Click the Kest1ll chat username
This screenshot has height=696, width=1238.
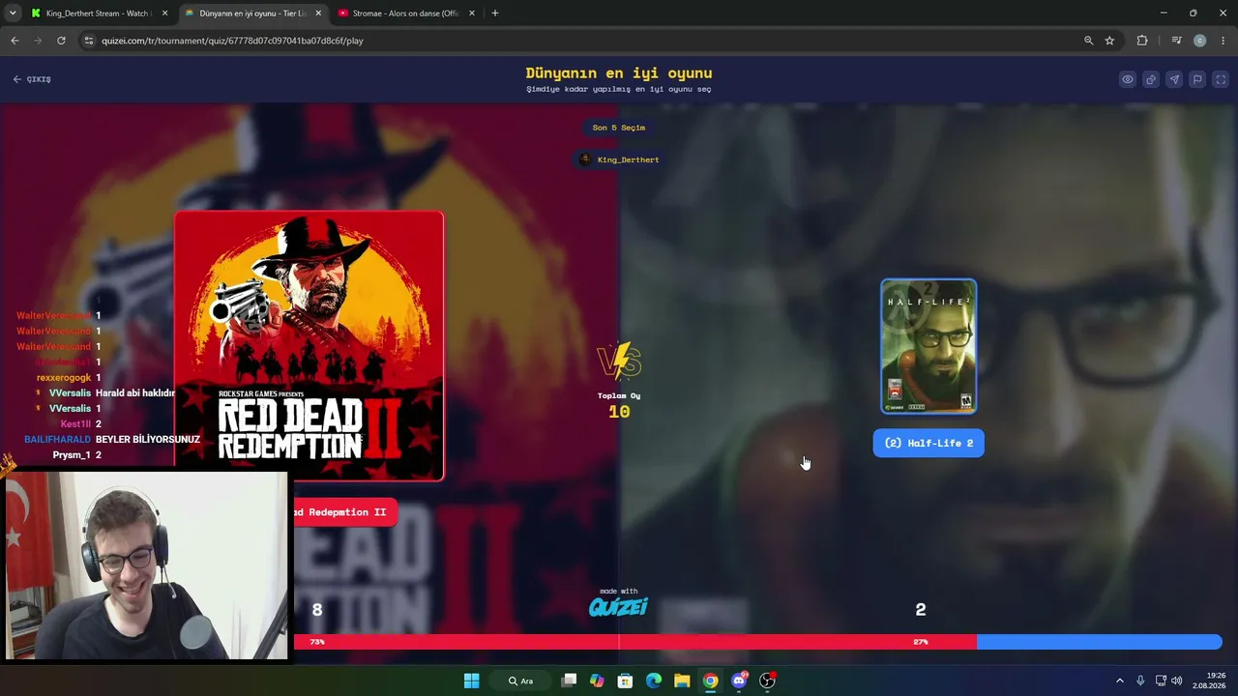pos(75,423)
